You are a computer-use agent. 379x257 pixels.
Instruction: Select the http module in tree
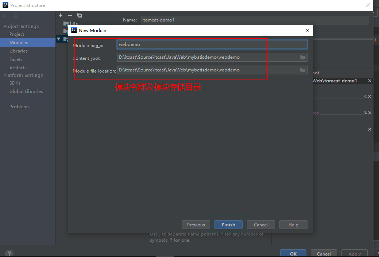(x=74, y=24)
